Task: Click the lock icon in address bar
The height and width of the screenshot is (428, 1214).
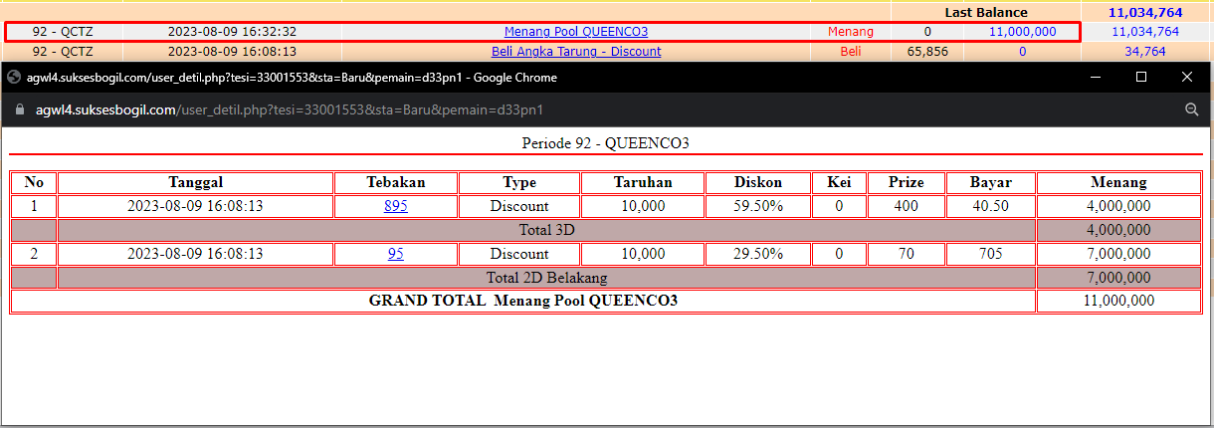Action: tap(19, 110)
